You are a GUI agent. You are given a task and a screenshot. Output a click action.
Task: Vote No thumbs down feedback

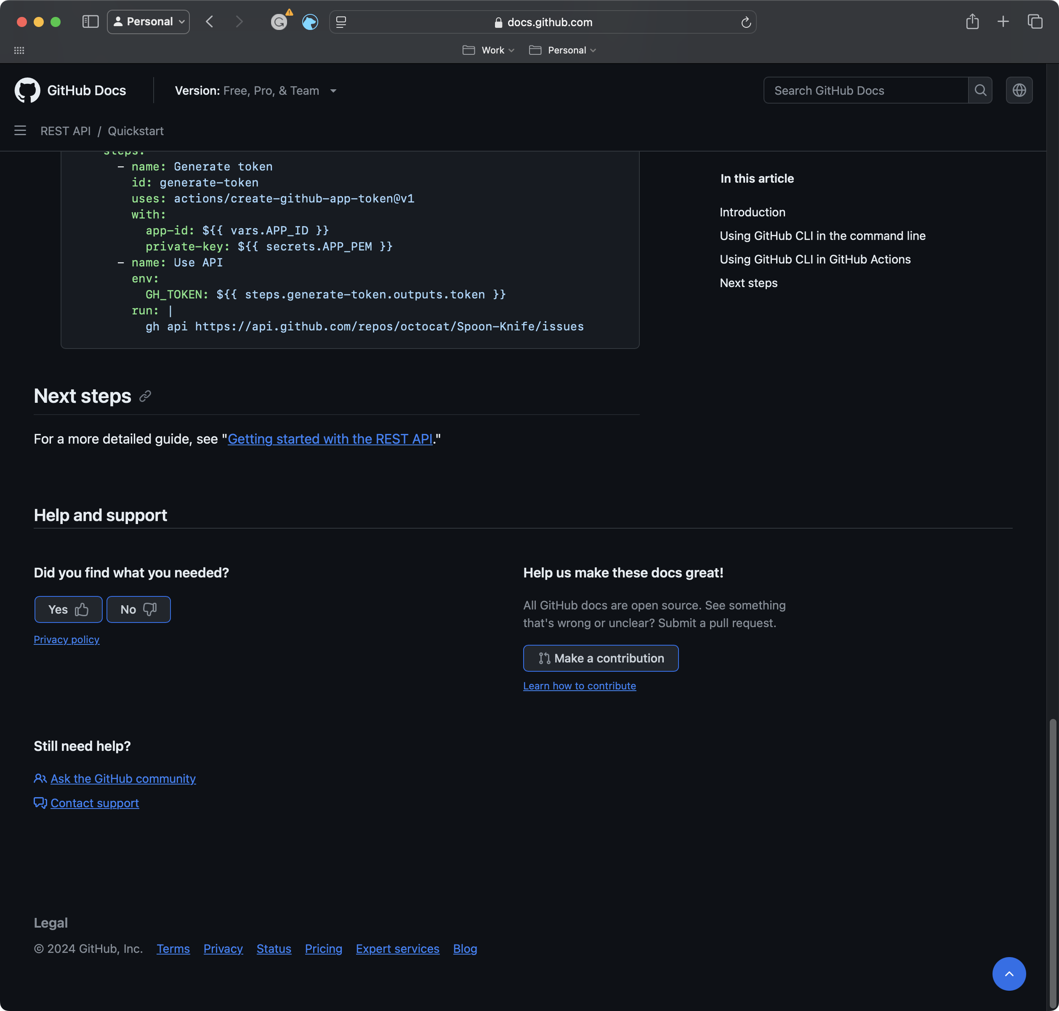point(139,609)
